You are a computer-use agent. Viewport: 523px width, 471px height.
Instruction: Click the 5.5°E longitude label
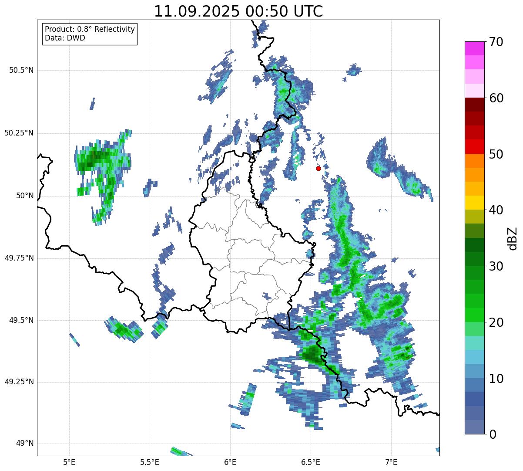[x=150, y=462]
